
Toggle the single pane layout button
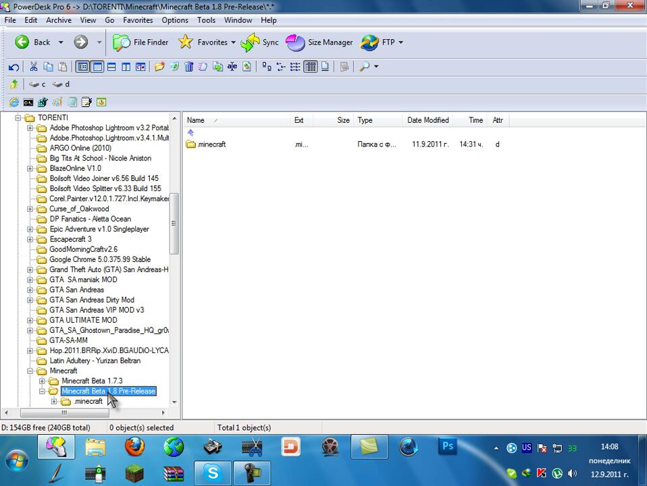(x=97, y=67)
